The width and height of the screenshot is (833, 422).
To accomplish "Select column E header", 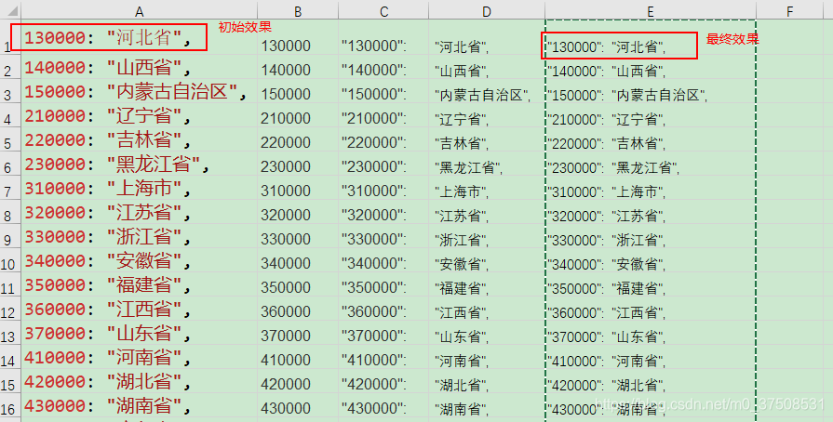I will [651, 10].
